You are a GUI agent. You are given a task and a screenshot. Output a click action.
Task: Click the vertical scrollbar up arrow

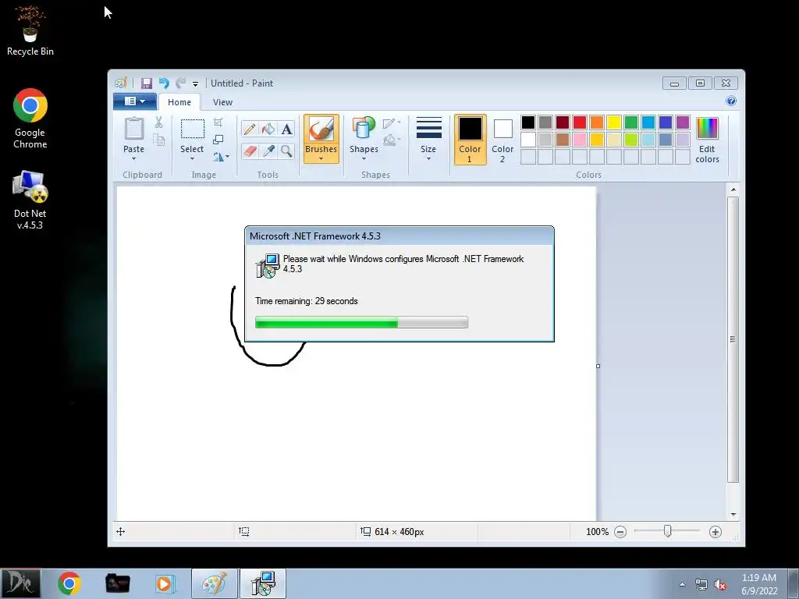733,190
